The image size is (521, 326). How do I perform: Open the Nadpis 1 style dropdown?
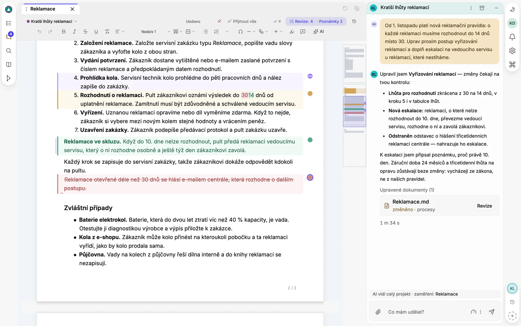156,32
